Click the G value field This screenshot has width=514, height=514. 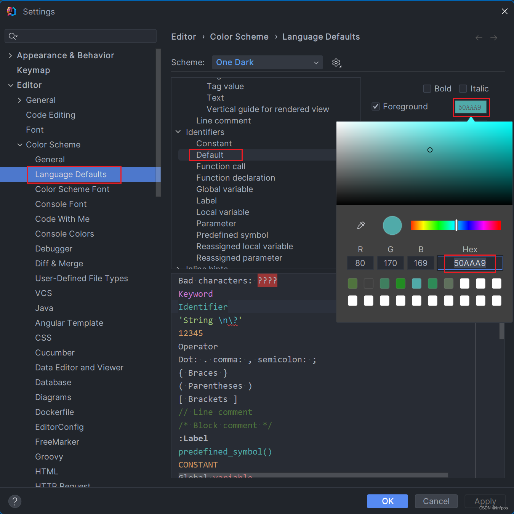coord(391,263)
